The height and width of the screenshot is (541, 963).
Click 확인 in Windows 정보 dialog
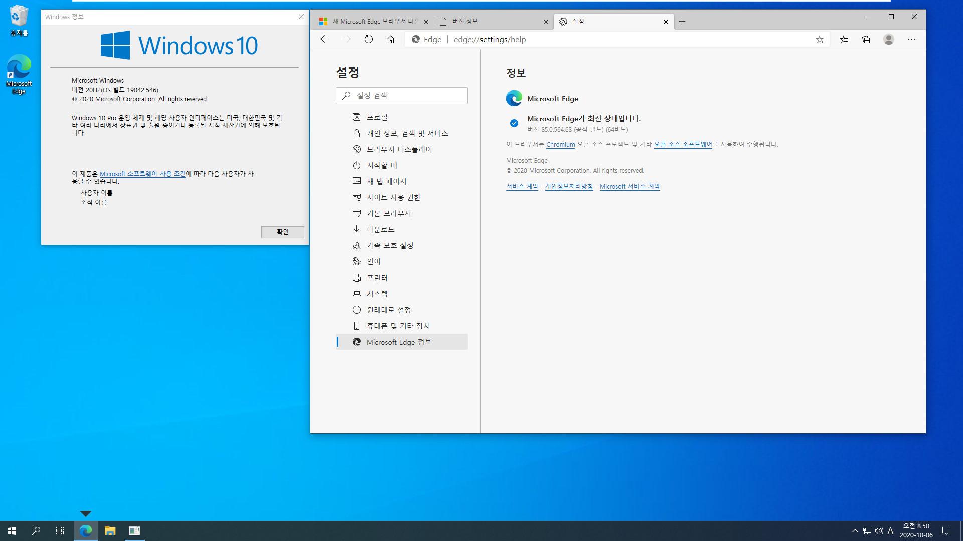point(282,232)
